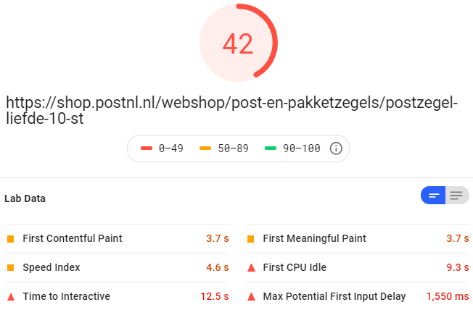Switch to expanded metric descriptions view

(x=457, y=196)
